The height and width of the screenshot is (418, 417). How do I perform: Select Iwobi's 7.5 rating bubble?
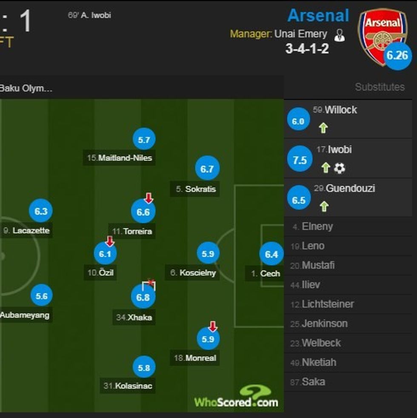(300, 160)
